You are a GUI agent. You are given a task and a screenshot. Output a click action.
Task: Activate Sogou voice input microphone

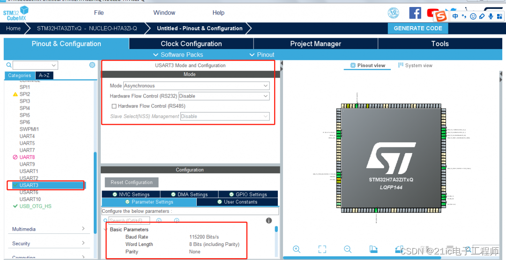click(x=491, y=16)
